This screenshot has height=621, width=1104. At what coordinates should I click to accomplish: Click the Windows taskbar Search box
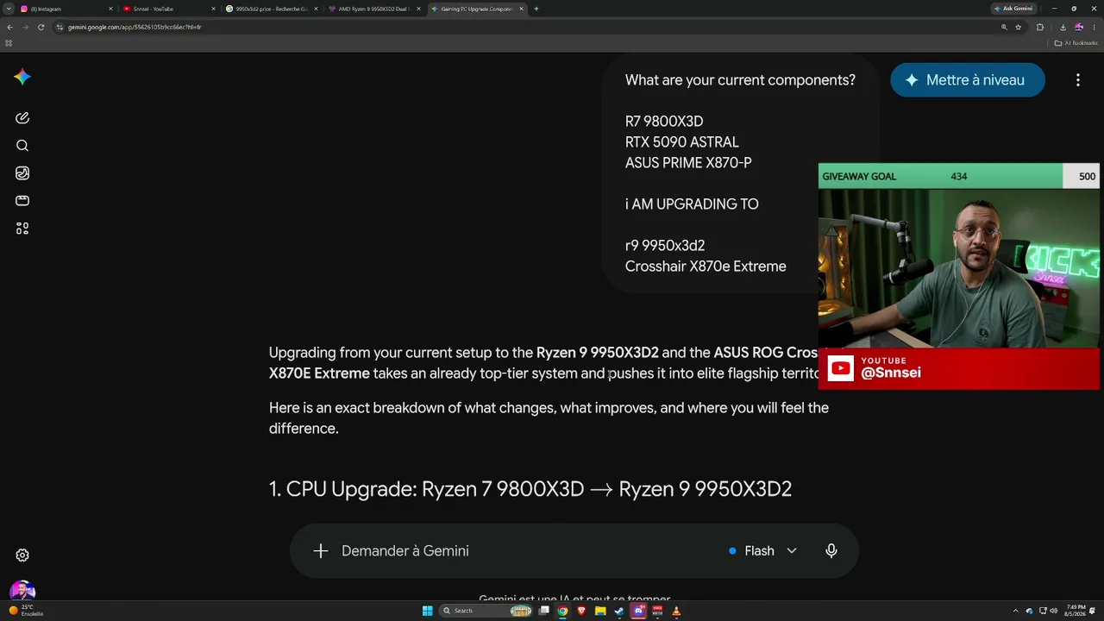coord(486,611)
